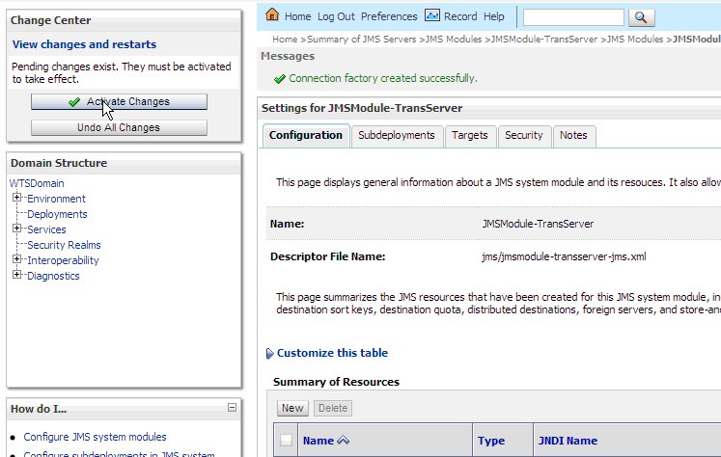The image size is (721, 457).
Task: Open Deployments in Domain Structure
Action: tap(57, 214)
